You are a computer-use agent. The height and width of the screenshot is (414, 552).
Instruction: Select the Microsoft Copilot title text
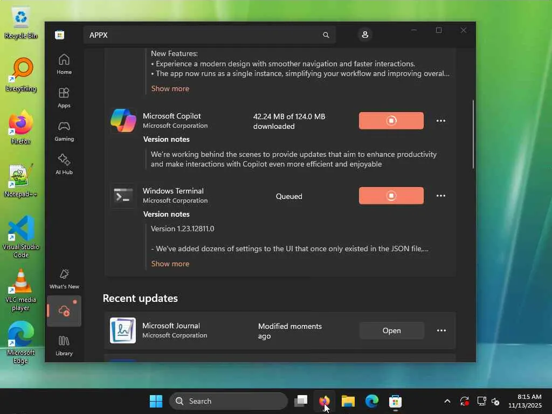pos(171,116)
